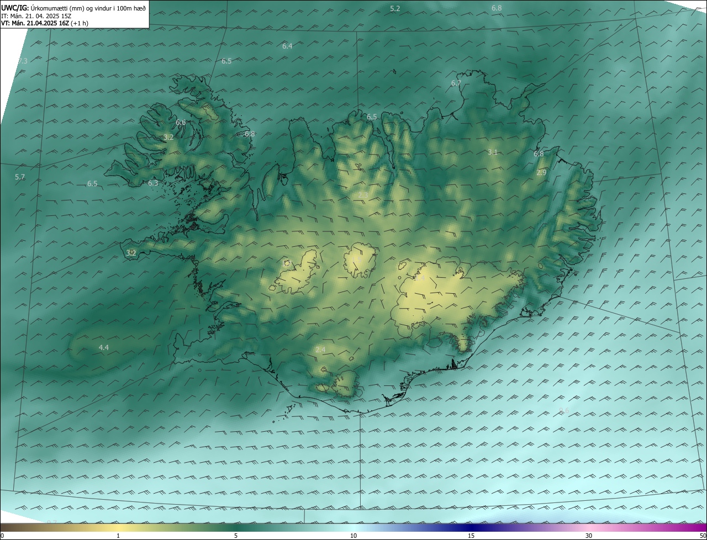Click the 5.2 value label on the map

[x=395, y=8]
